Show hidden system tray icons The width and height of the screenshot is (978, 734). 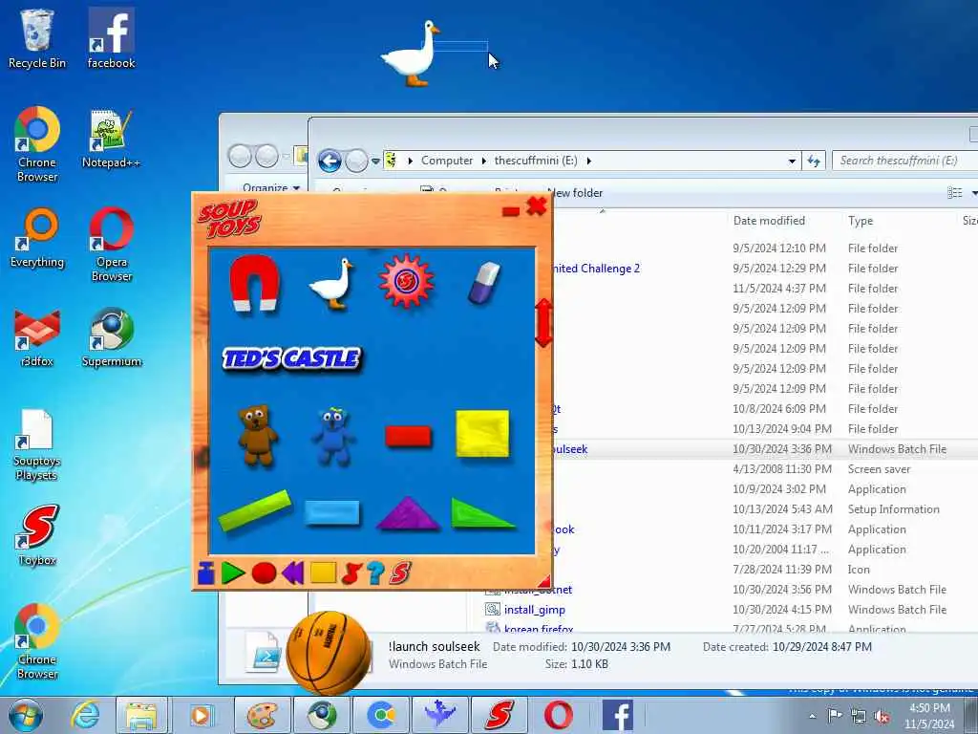[812, 716]
